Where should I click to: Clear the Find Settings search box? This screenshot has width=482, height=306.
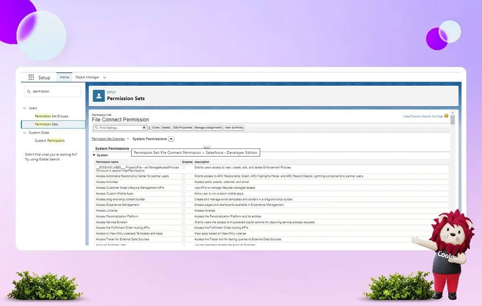(x=144, y=128)
